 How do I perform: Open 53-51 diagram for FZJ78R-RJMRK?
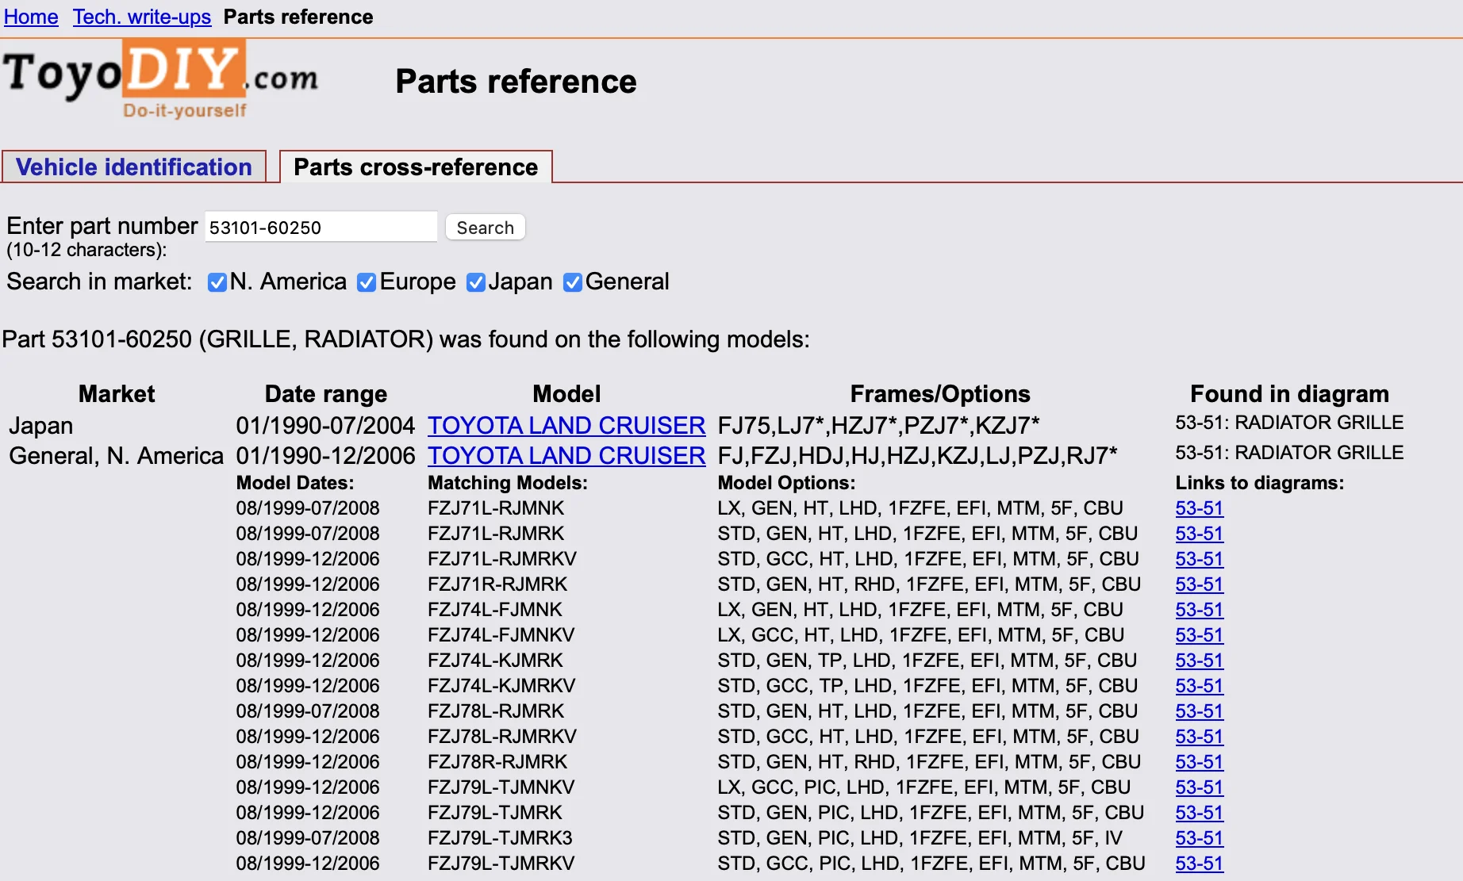click(1199, 762)
